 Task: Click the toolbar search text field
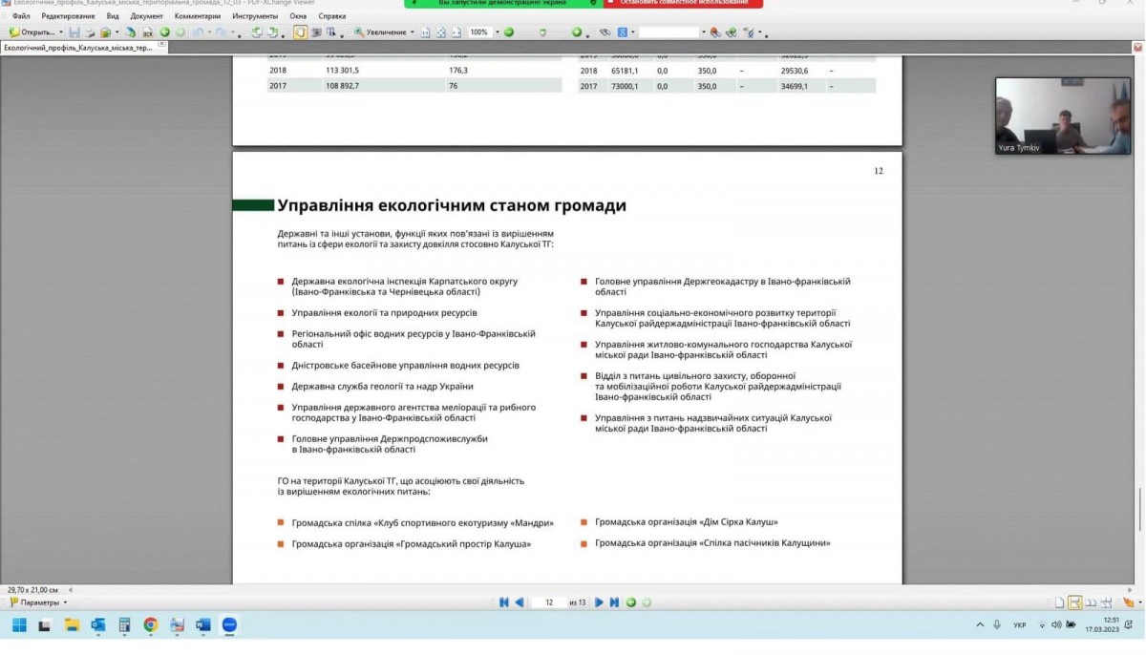pos(669,32)
